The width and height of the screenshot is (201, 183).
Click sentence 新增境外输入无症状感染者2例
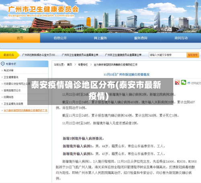[x=116, y=123]
